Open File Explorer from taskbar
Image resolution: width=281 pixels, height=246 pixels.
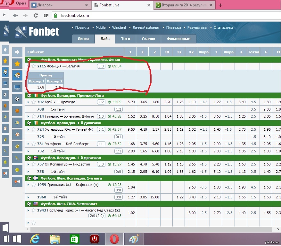click(55, 239)
